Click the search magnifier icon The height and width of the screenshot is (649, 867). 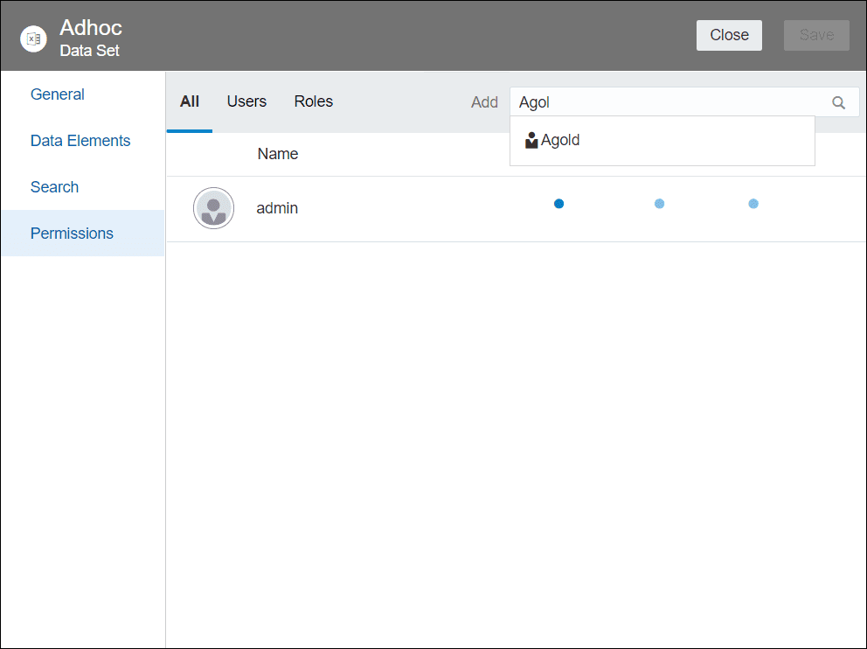[838, 102]
